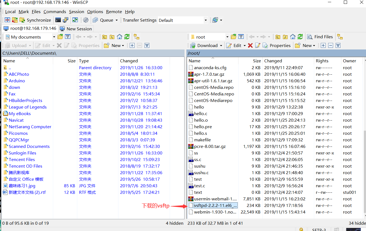This screenshot has height=231, width=366.
Task: Select the anaconda-ks.cfg file
Action: (x=210, y=68)
